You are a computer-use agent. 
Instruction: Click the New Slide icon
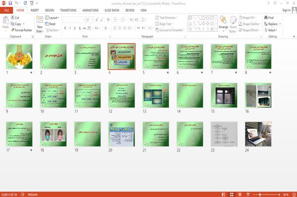click(40, 20)
